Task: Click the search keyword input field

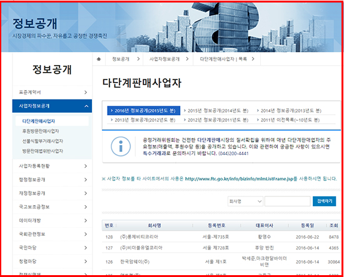Action: 288,201
